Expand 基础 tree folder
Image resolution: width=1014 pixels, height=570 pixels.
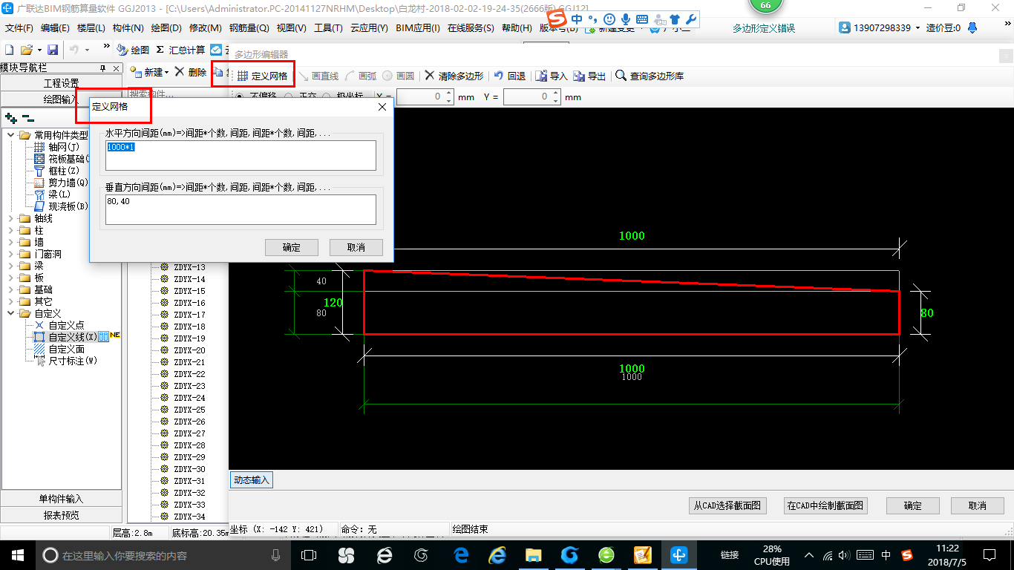pos(11,289)
